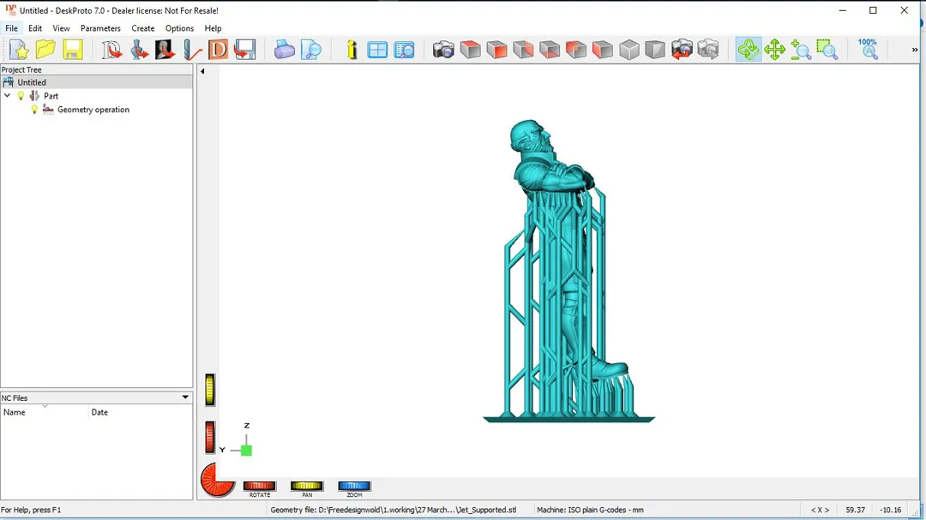The width and height of the screenshot is (926, 520).
Task: Click the Load vector file icon
Action: [111, 50]
